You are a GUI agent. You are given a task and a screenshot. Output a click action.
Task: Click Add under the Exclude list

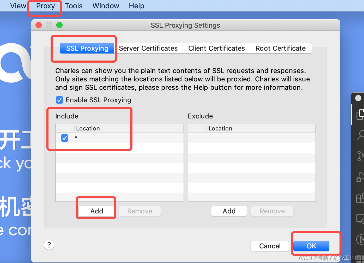229,211
